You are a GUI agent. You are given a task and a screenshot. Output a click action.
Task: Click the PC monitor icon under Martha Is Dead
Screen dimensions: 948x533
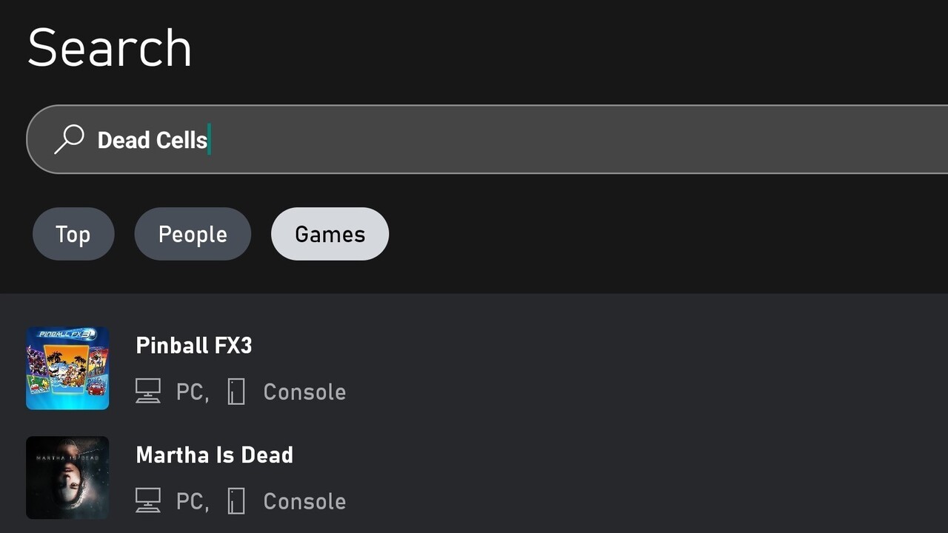coord(148,500)
